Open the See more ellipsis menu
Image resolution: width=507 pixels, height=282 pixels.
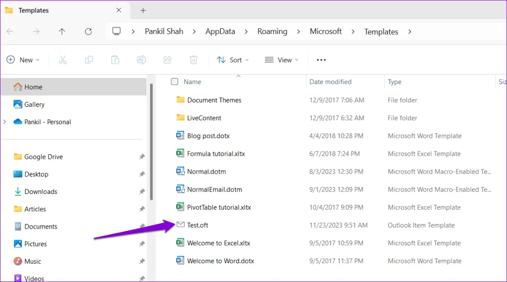321,60
